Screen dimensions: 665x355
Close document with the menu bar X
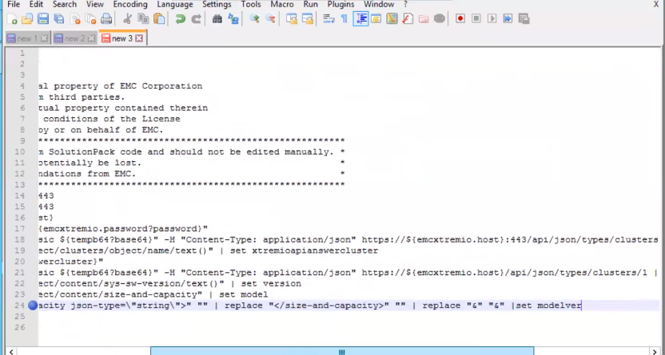click(656, 4)
